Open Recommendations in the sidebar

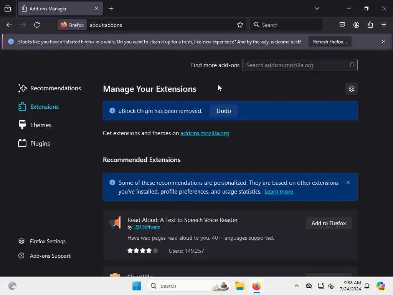(x=50, y=88)
